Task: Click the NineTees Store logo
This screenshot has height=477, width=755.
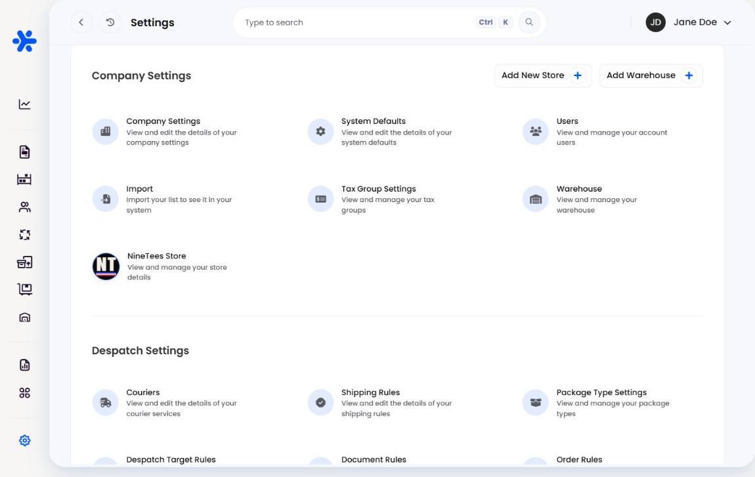Action: [106, 266]
